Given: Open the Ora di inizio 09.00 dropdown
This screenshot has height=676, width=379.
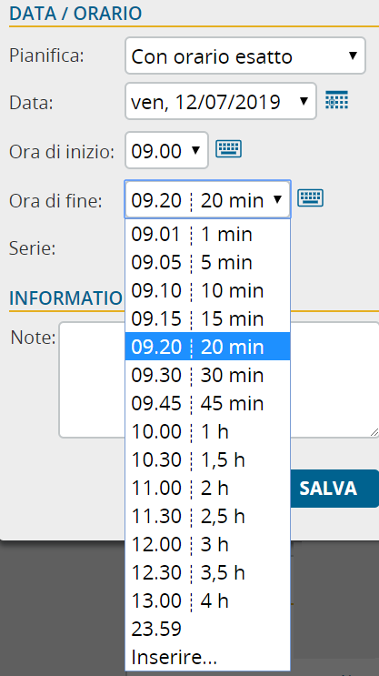Looking at the screenshot, I should click(x=166, y=150).
